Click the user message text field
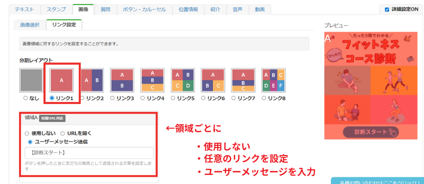Screen dimensions: 424x184 tap(89, 153)
